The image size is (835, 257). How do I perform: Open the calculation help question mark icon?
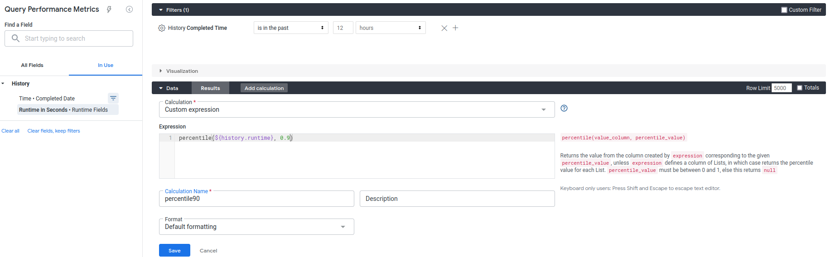tap(564, 108)
